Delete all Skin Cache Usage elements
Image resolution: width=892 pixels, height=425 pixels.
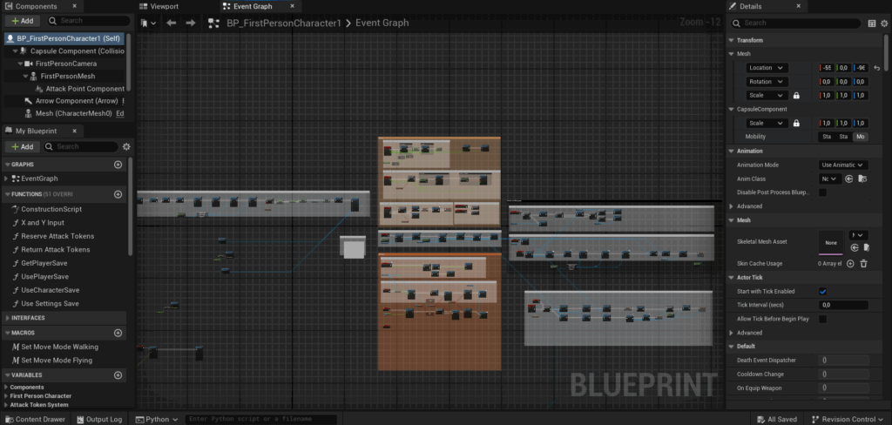coord(863,263)
